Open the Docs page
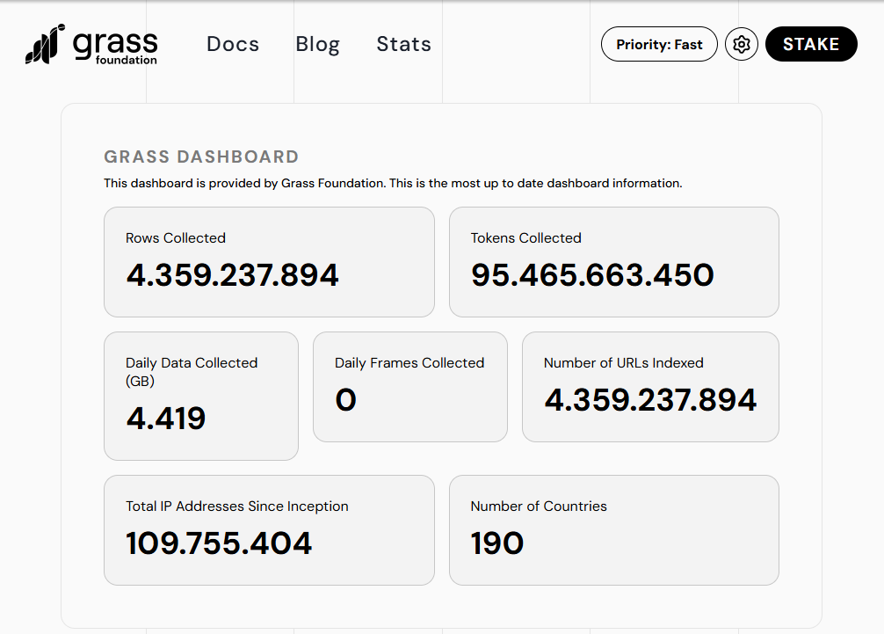 coord(233,44)
